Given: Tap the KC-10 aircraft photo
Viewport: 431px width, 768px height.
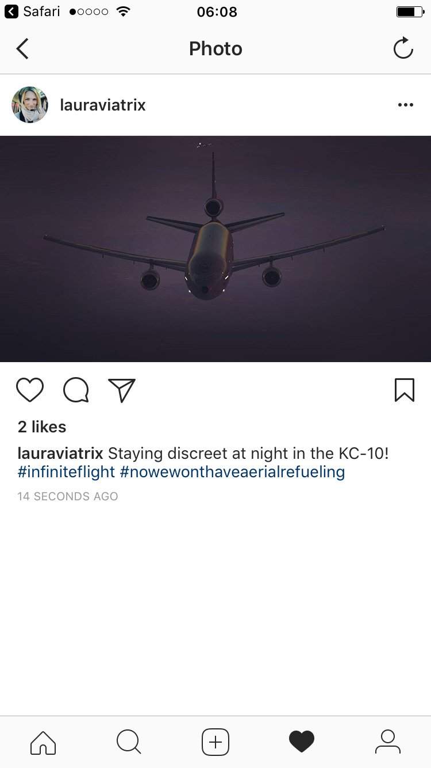Looking at the screenshot, I should [215, 249].
